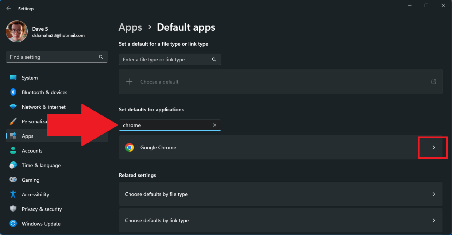Open the Gaming controller icon

click(13, 180)
